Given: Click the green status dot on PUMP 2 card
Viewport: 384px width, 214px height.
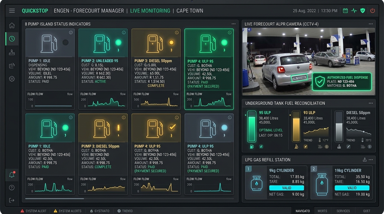Looking at the screenshot, I should coord(119,42).
